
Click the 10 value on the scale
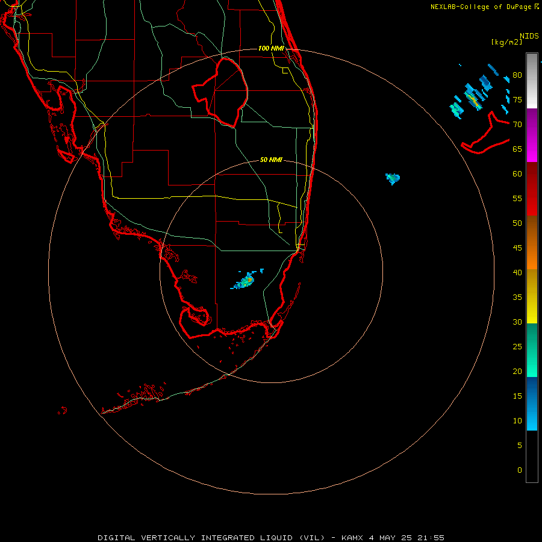point(517,421)
